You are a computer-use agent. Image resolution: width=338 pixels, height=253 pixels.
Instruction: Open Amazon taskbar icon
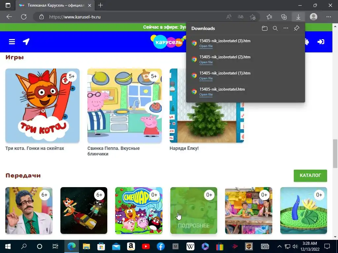[131, 246]
